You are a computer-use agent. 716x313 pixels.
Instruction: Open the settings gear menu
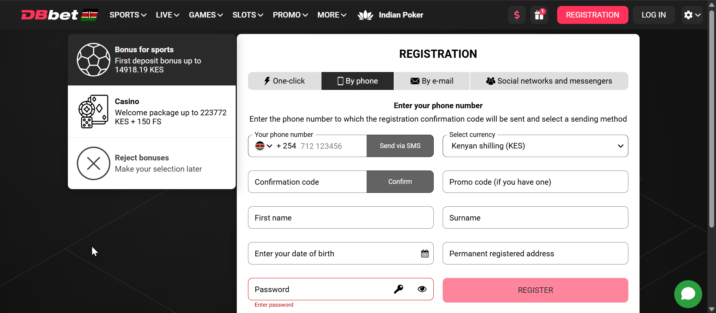(692, 15)
